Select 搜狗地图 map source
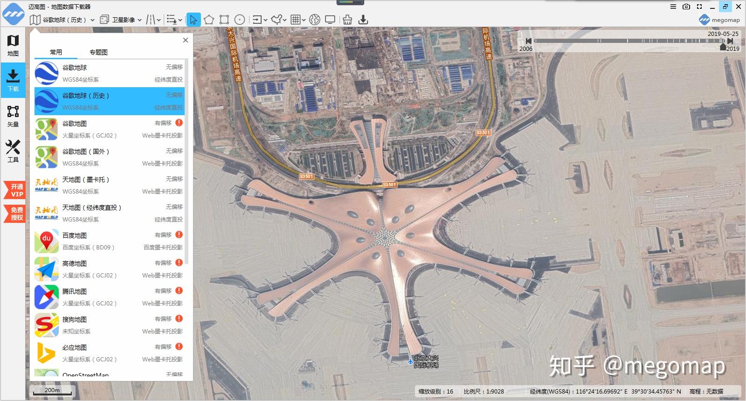The width and height of the screenshot is (746, 401). click(110, 325)
